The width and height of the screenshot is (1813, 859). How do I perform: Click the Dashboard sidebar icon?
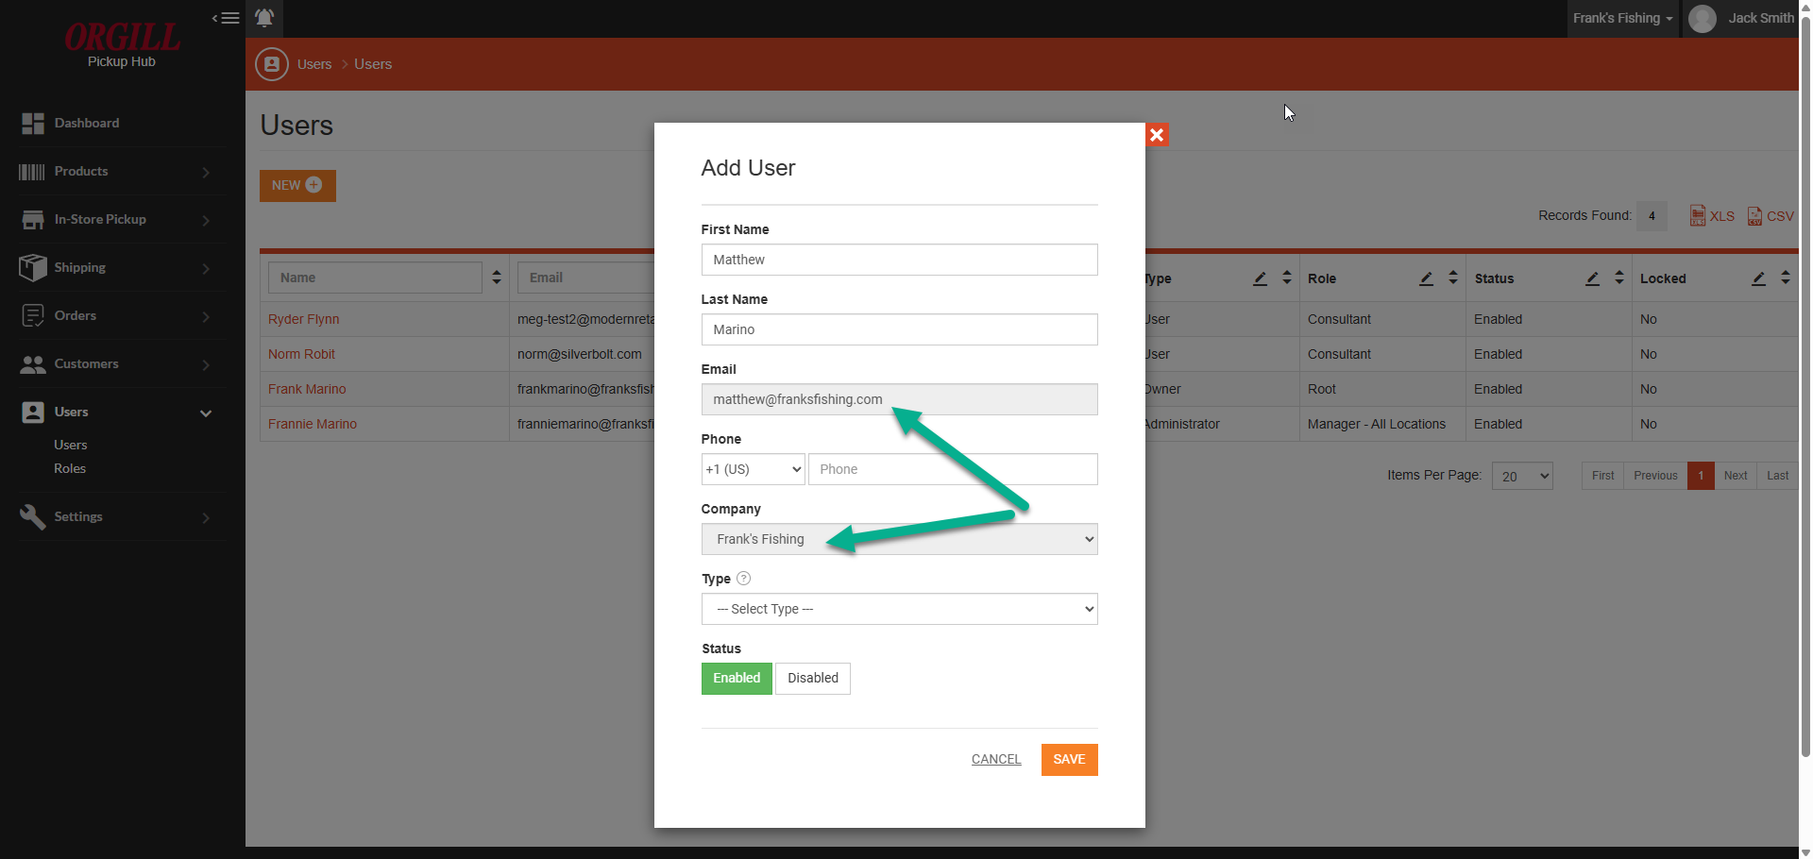click(33, 123)
